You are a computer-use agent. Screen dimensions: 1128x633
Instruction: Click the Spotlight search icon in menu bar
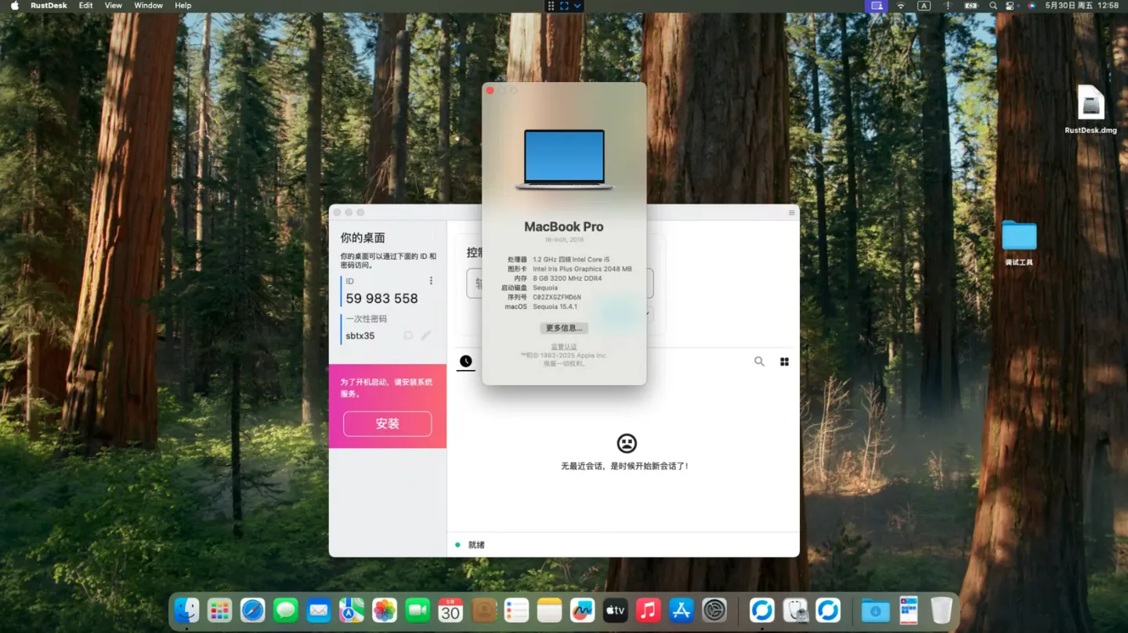coord(992,5)
